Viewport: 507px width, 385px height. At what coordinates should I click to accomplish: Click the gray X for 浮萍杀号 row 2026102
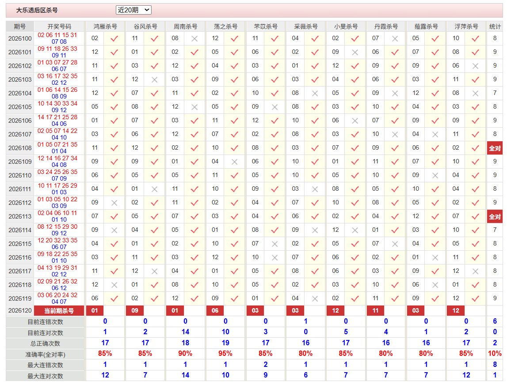pos(475,66)
